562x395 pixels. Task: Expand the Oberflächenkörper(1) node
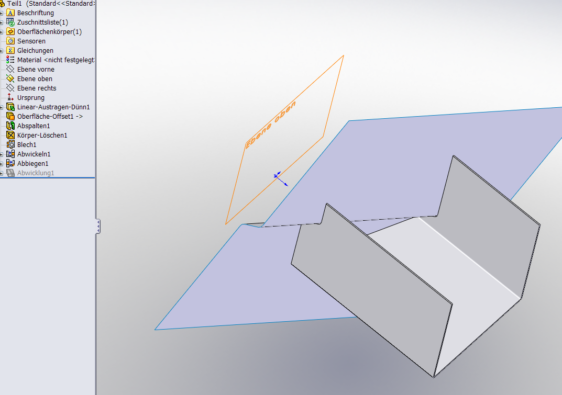pos(2,32)
